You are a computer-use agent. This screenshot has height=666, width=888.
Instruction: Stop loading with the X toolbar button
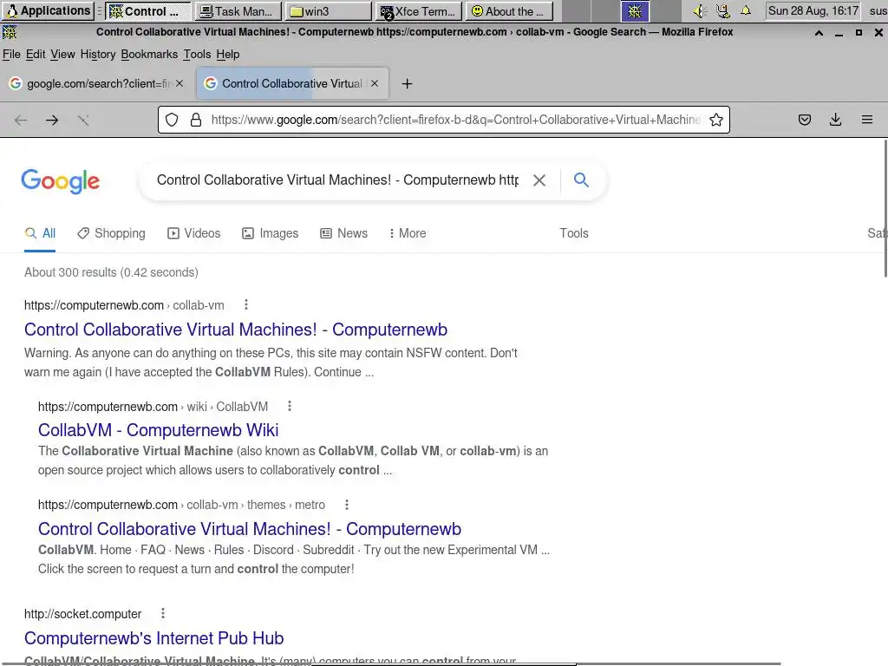pos(83,120)
